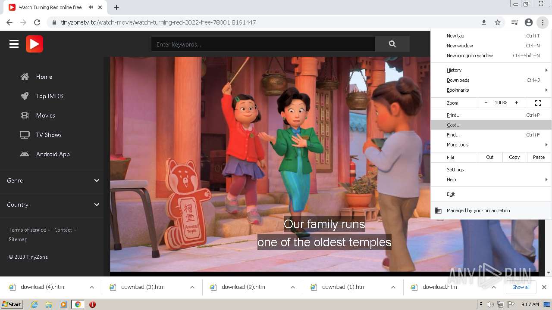The height and width of the screenshot is (310, 552).
Task: Open download (2).htm options arrow
Action: pyautogui.click(x=293, y=287)
